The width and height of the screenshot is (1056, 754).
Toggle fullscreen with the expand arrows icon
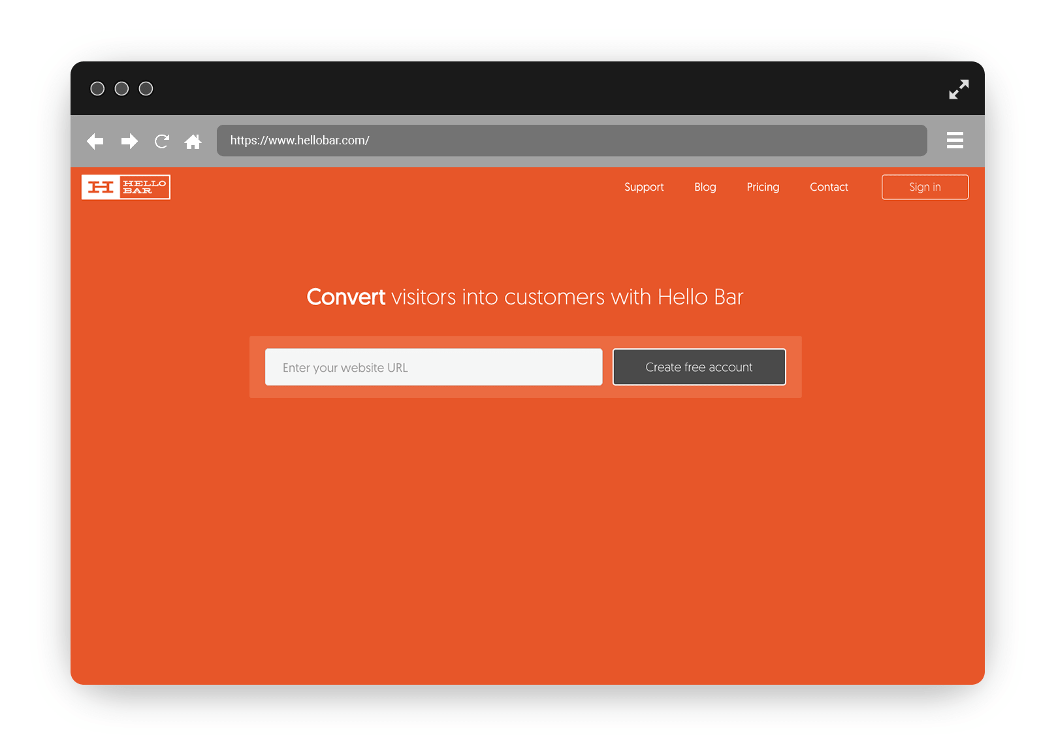[x=959, y=90]
